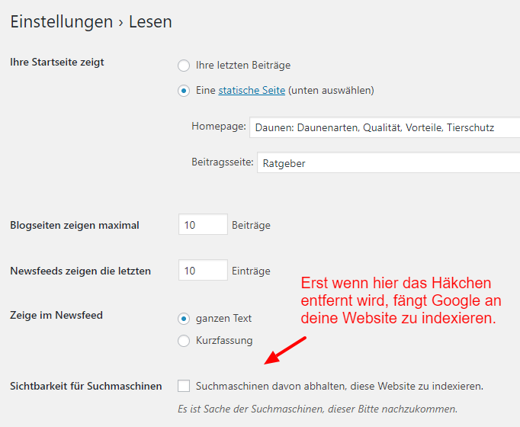Click the 'Zeige im Newsfeed' label
Viewport: 520px width, 427px height.
point(56,315)
